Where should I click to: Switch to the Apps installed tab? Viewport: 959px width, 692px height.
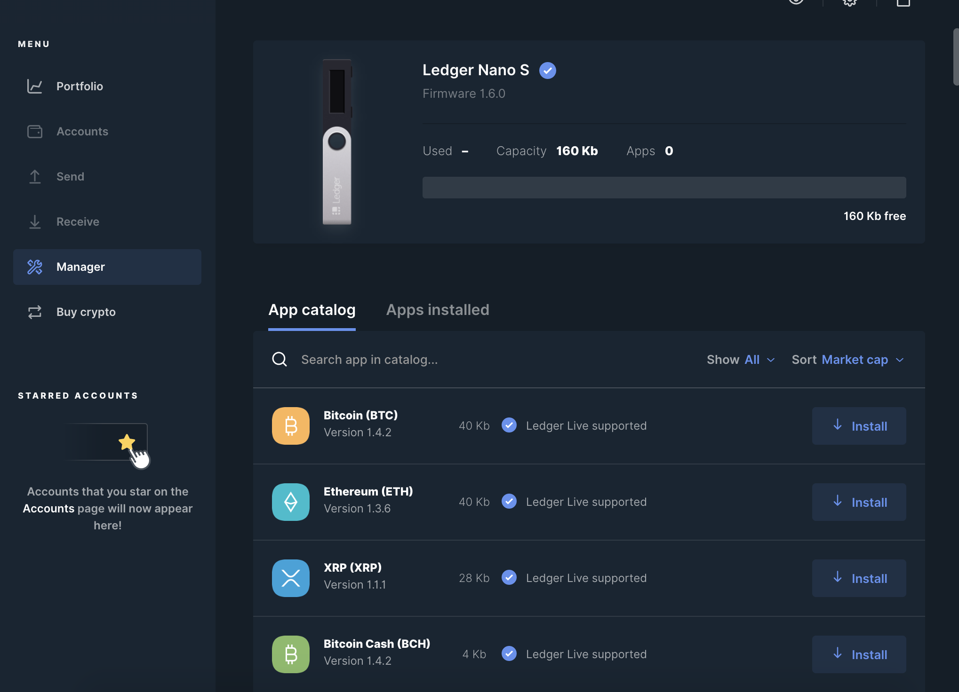(437, 310)
